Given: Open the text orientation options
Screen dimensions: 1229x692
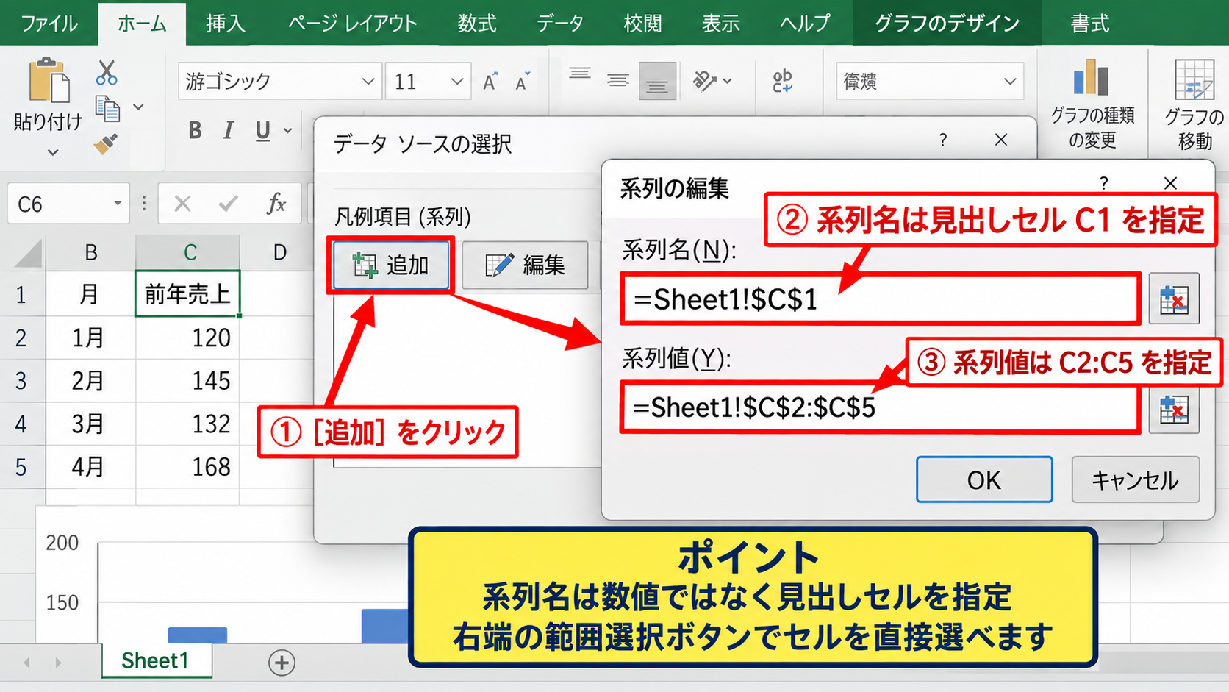Looking at the screenshot, I should pos(712,80).
